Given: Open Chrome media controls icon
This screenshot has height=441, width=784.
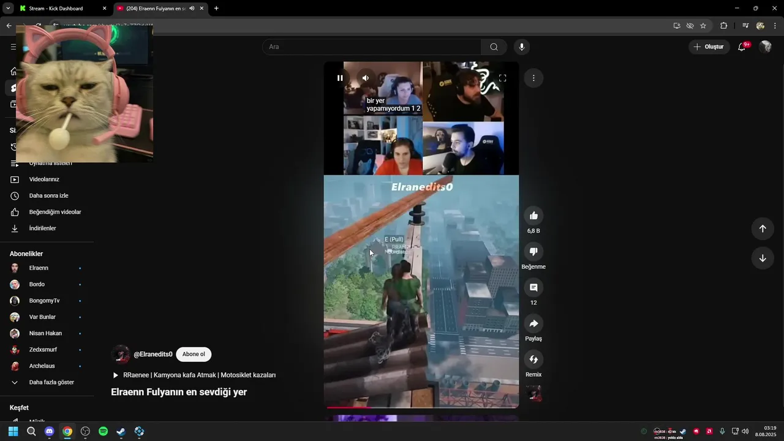Looking at the screenshot, I should [745, 26].
